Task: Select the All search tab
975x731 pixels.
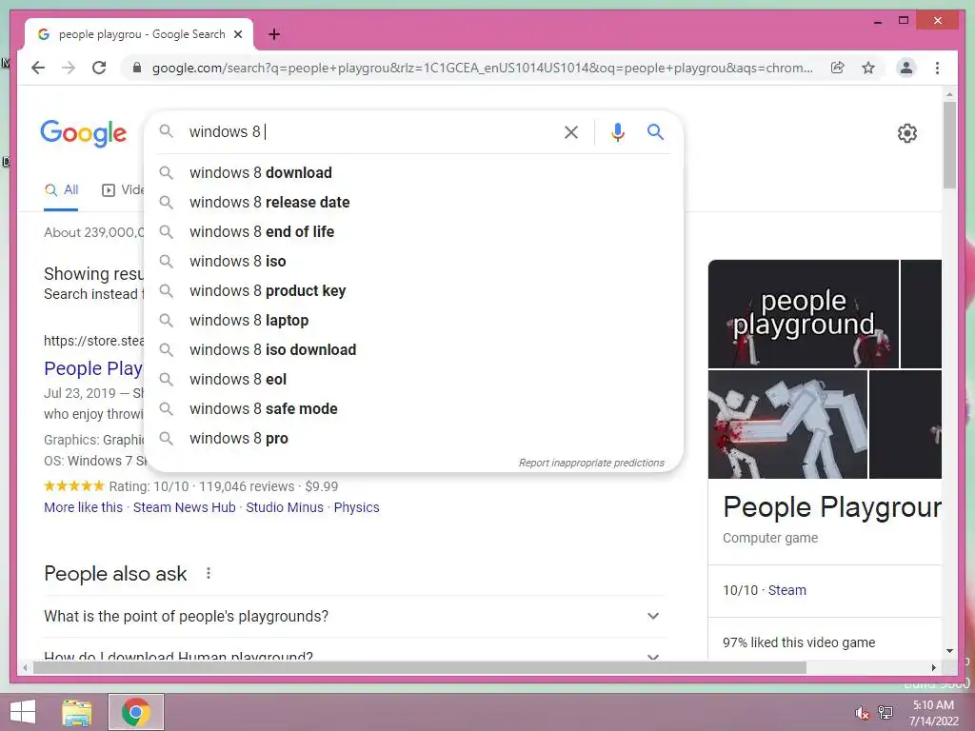Action: (62, 190)
